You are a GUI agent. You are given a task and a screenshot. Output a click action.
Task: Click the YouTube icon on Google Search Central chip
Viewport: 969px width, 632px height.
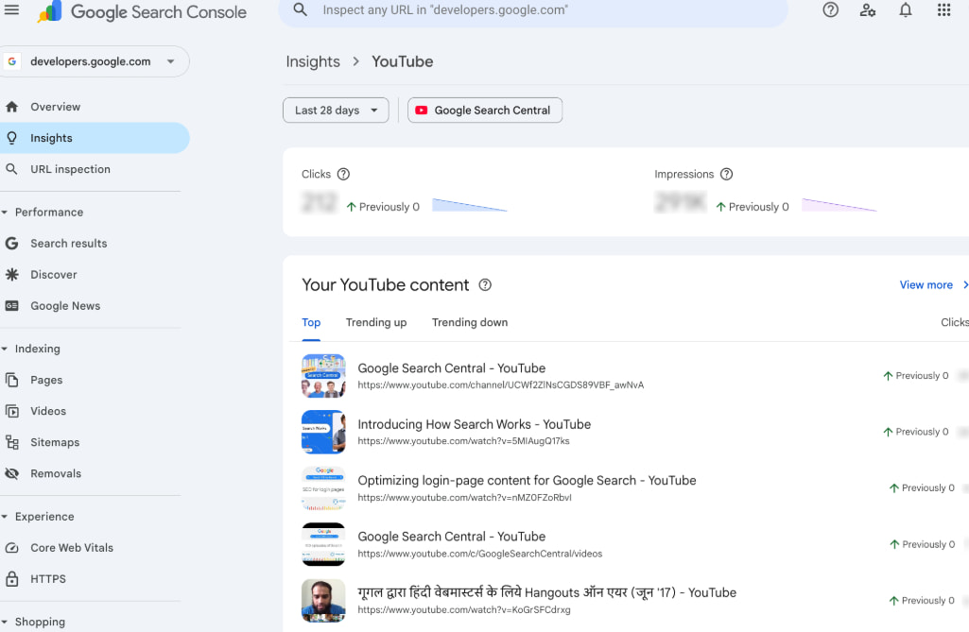point(421,110)
